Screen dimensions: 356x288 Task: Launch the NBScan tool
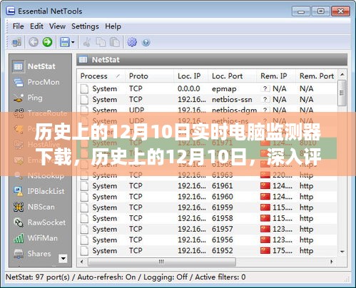34,207
